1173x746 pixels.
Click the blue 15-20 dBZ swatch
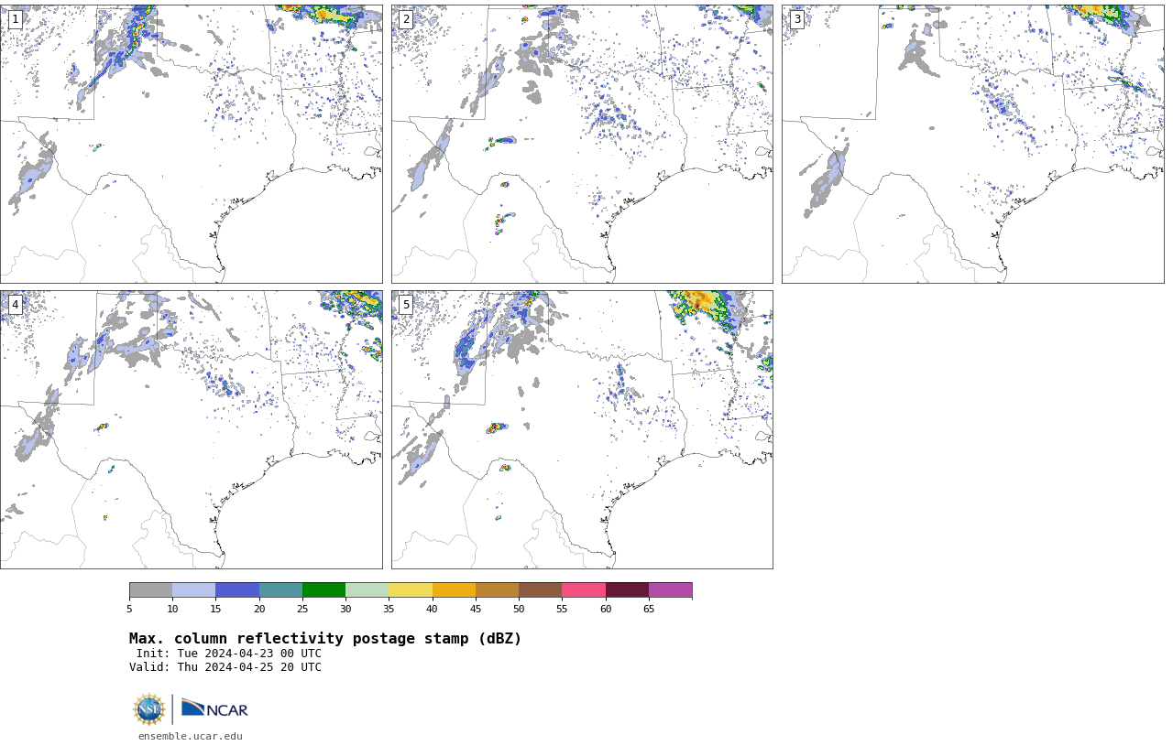coord(237,590)
